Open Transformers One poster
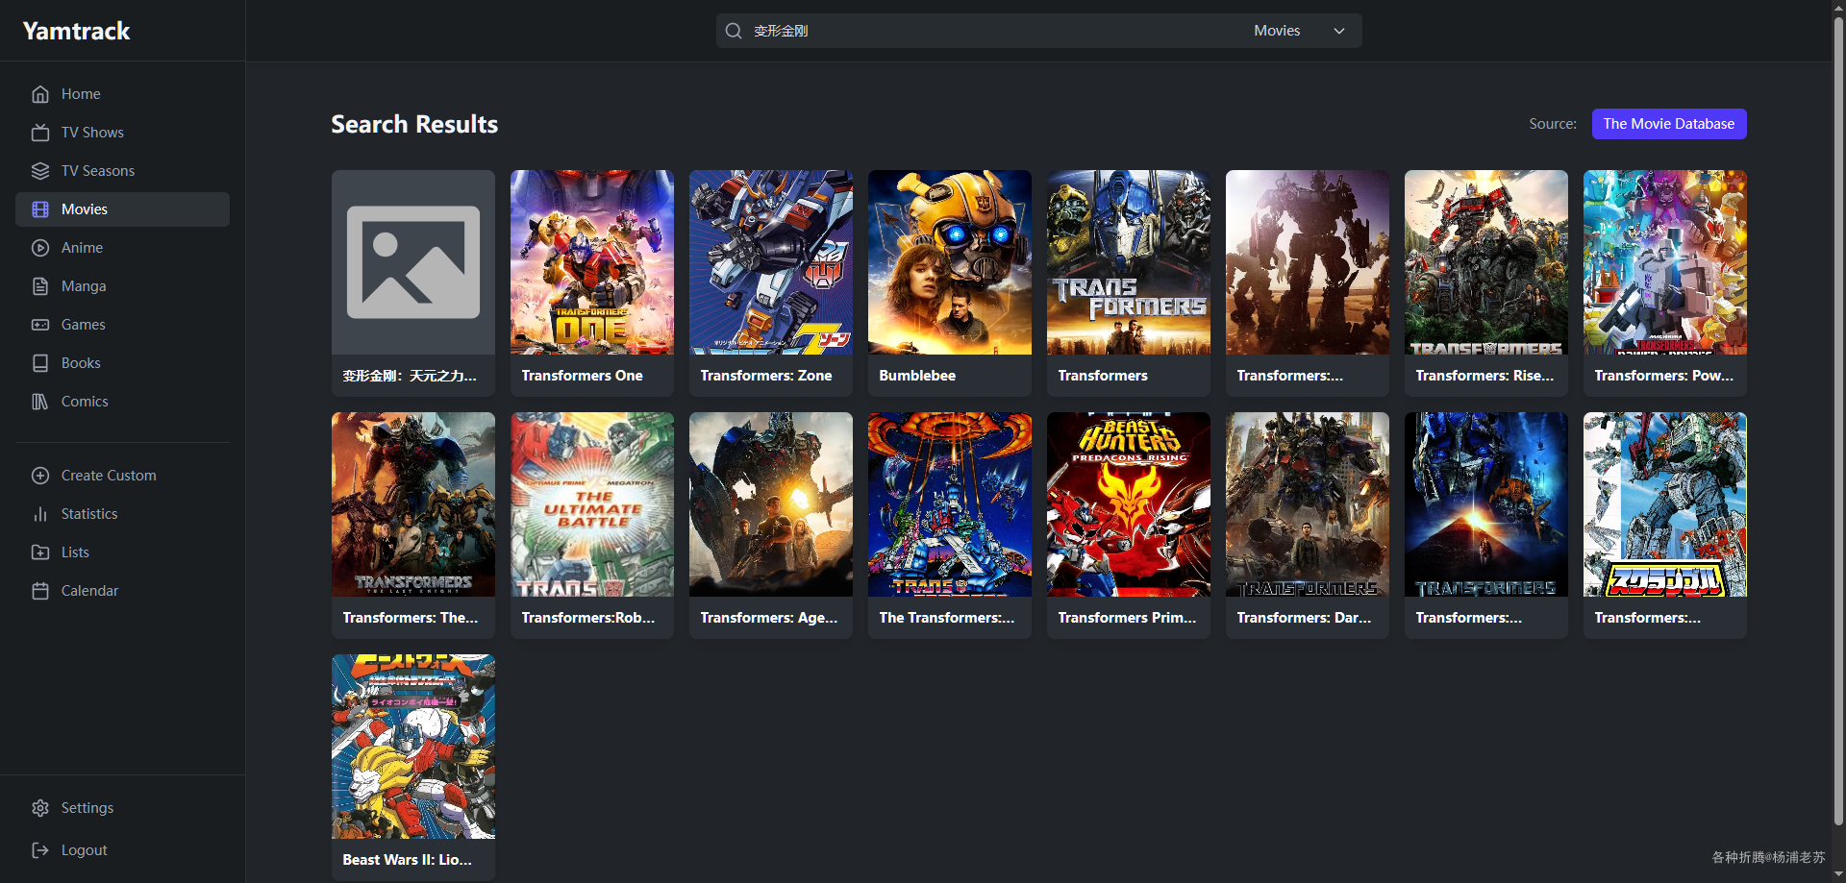This screenshot has height=883, width=1846. pyautogui.click(x=592, y=262)
